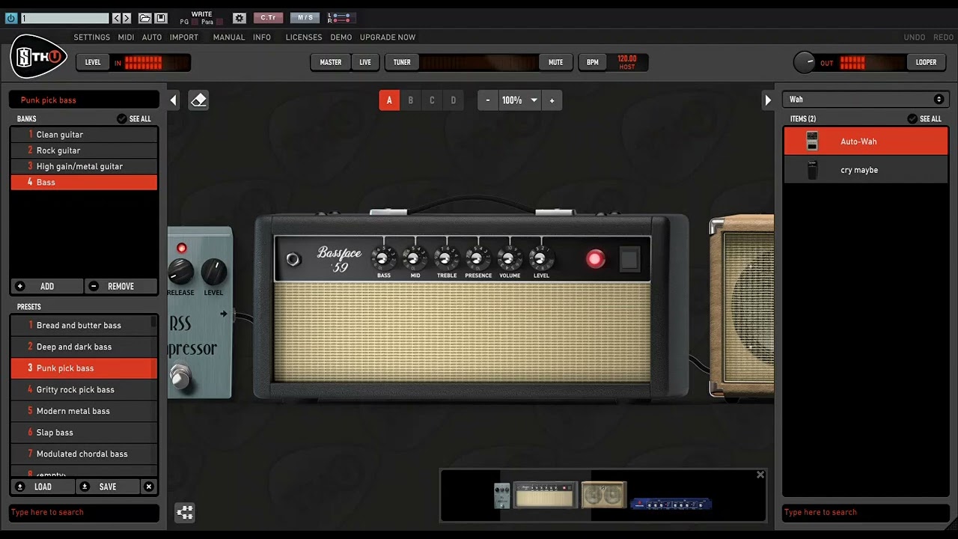The image size is (958, 539).
Task: Select the cry maybe wah item
Action: (x=866, y=170)
